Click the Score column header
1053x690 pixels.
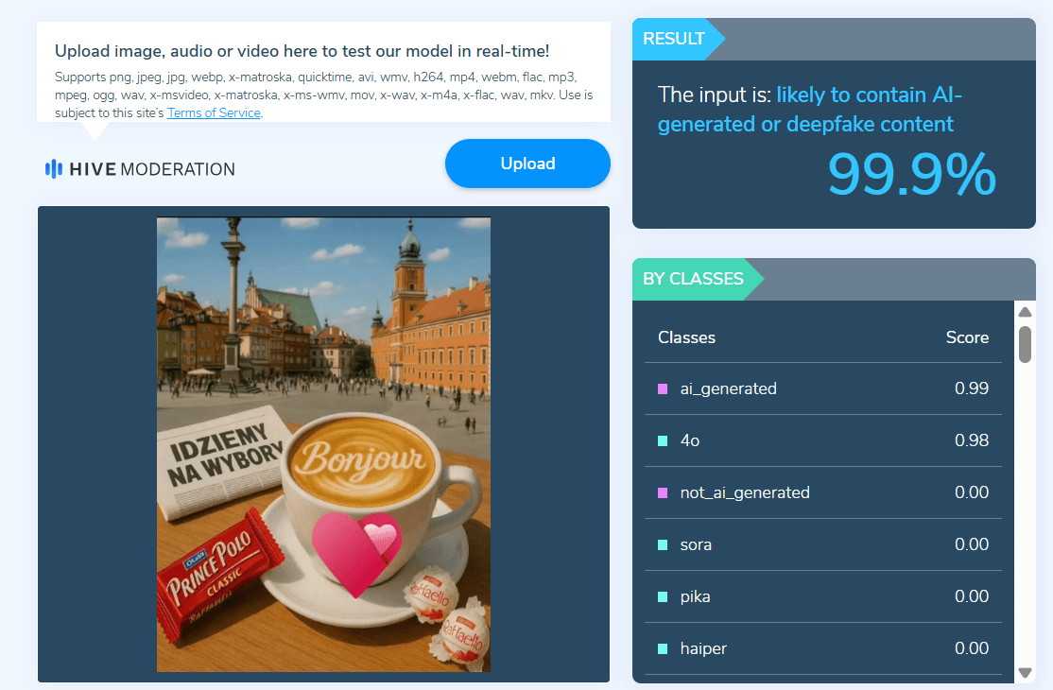tap(967, 337)
